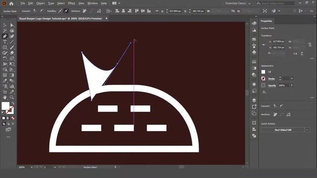Open the effects fx button

pyautogui.click(x=264, y=92)
